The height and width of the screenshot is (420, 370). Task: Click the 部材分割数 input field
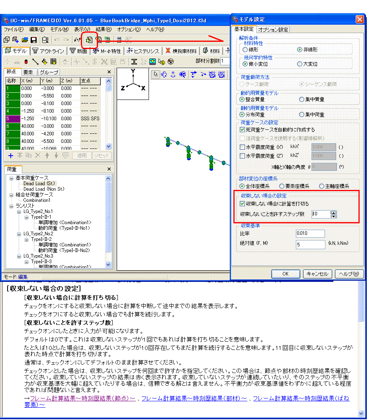pos(225,61)
